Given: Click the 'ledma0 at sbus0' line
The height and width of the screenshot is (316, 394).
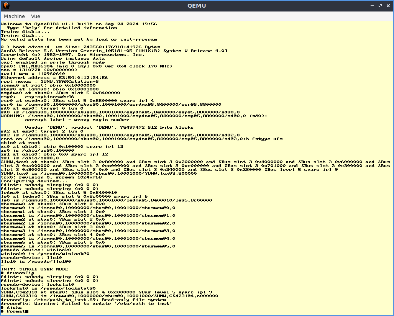Looking at the screenshot, I should (x=59, y=192).
